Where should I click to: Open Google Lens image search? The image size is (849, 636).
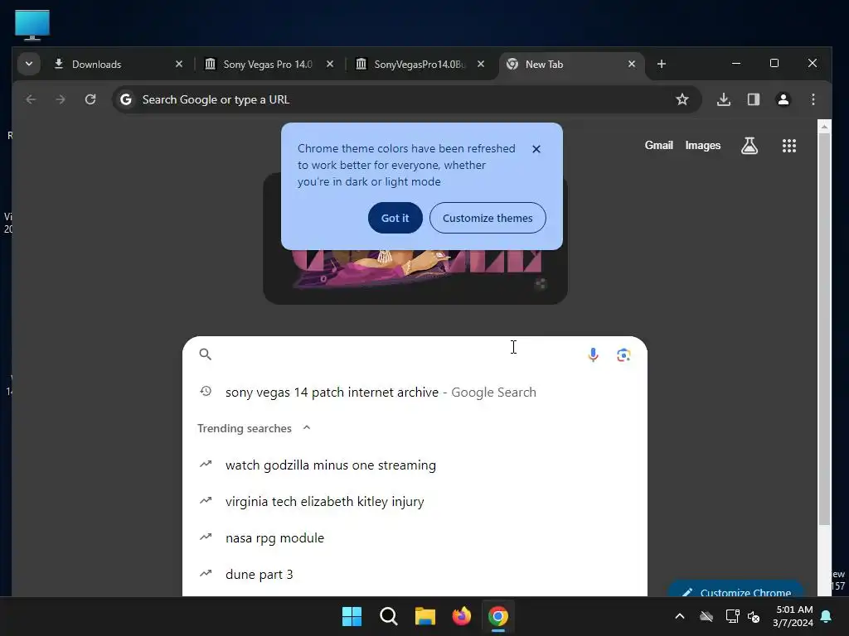623,354
